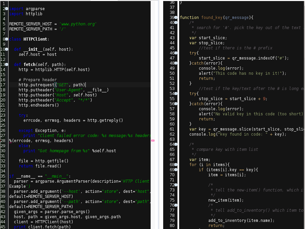The image size is (305, 229).
Task: Click the string 'www.python.org'
Action: (x=78, y=24)
